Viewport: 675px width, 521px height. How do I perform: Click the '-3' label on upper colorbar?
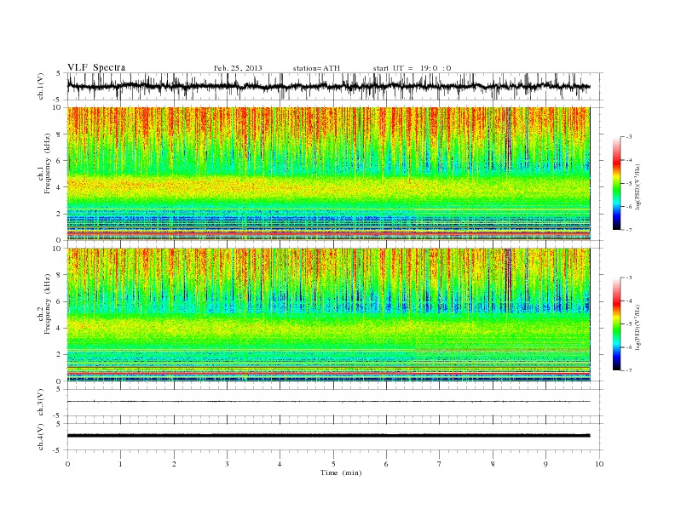pyautogui.click(x=628, y=137)
